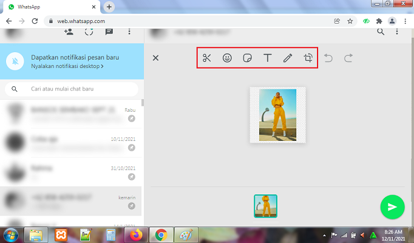Click pin icon on 31/10/2021 chat

tap(132, 177)
